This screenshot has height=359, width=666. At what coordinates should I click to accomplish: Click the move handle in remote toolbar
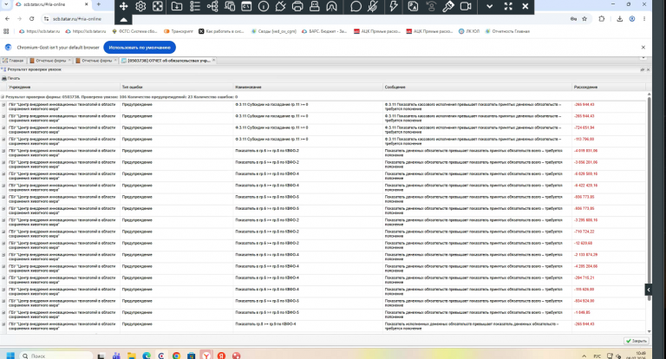coord(124,6)
